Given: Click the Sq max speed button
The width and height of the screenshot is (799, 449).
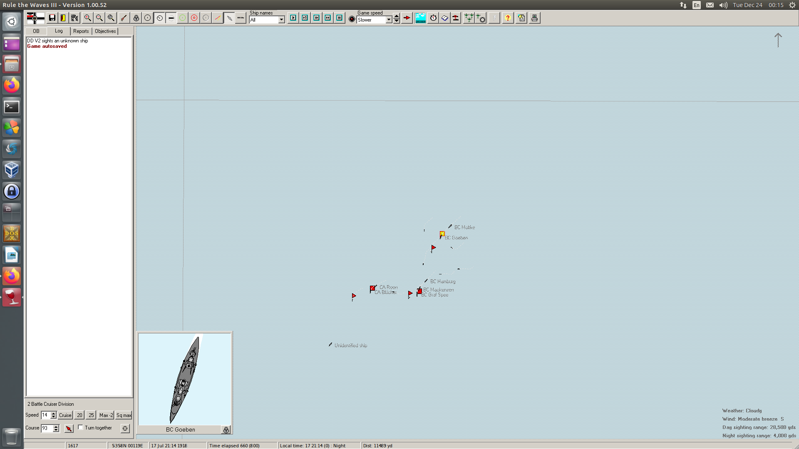Looking at the screenshot, I should click(x=124, y=415).
